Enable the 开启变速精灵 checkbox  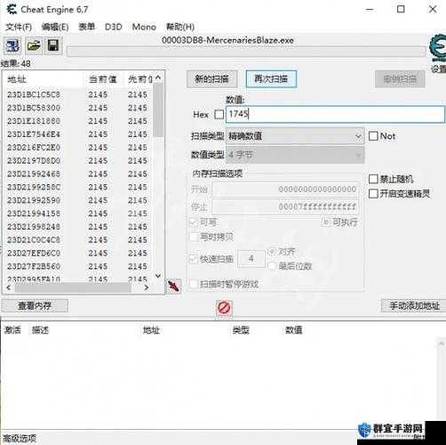click(373, 194)
